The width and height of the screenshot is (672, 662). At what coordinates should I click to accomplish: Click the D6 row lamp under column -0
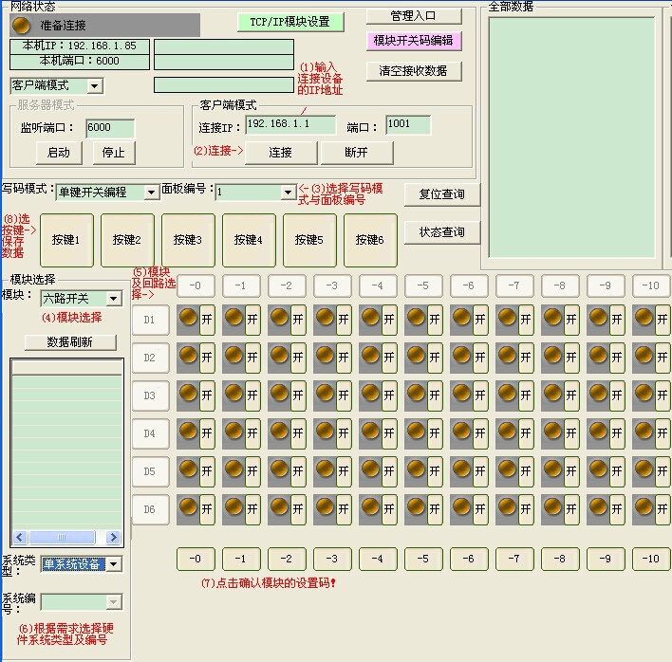(188, 507)
